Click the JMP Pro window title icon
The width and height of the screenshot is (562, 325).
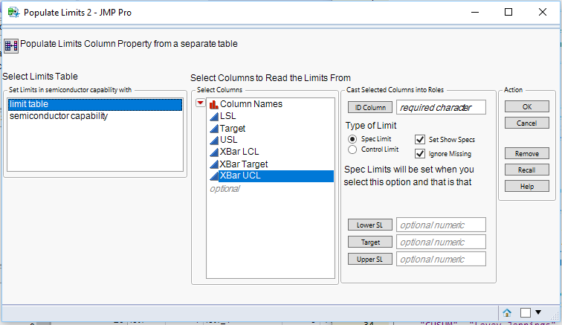pyautogui.click(x=13, y=13)
